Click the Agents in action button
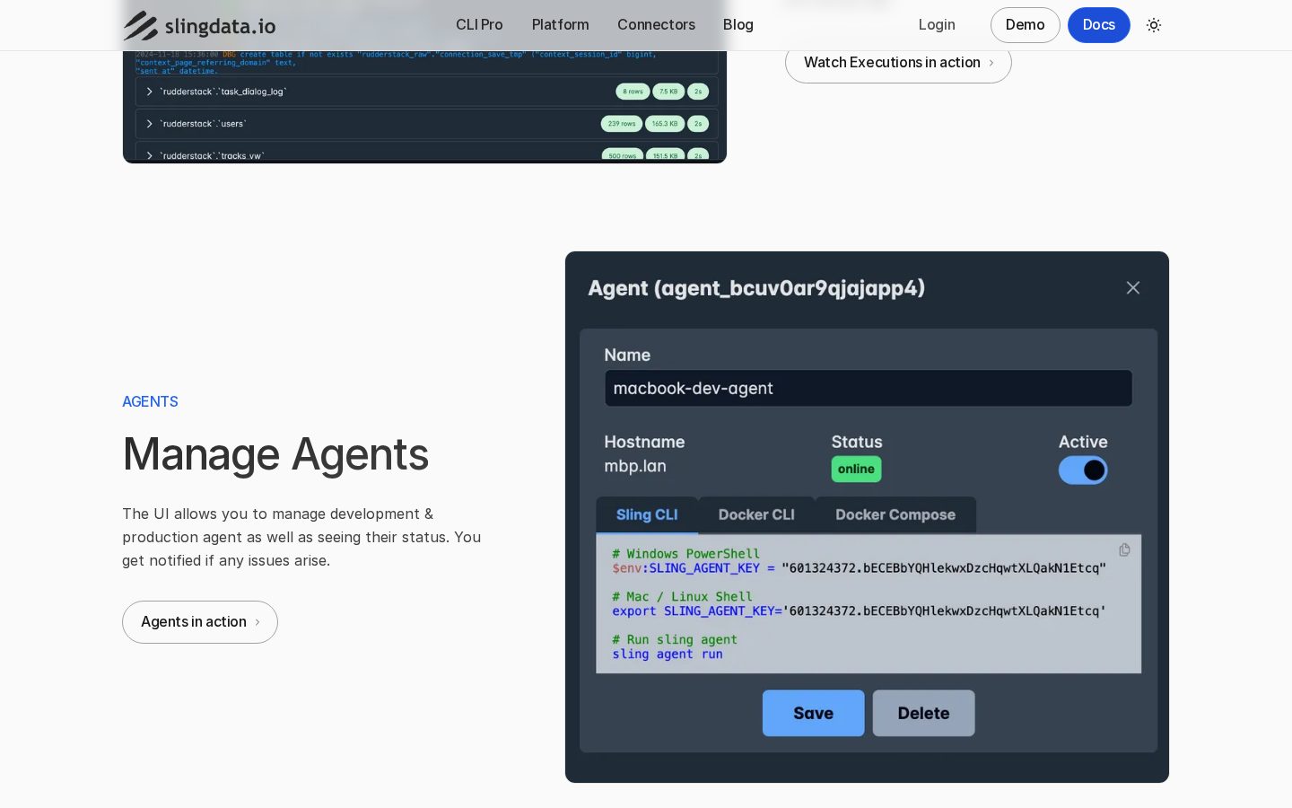Screen dimensions: 1292x808 [x=200, y=622]
